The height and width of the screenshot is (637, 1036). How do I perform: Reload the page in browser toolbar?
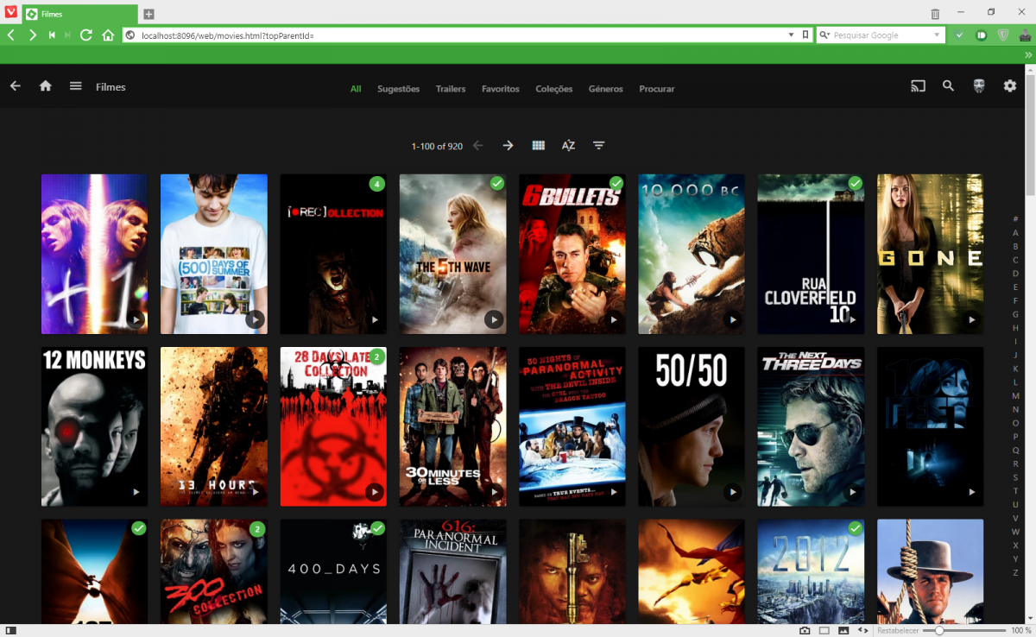coord(86,35)
